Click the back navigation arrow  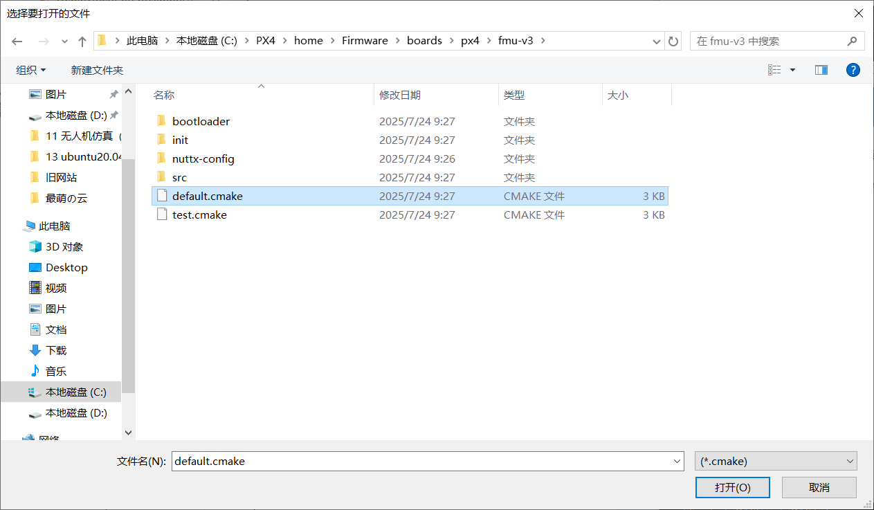pos(18,41)
